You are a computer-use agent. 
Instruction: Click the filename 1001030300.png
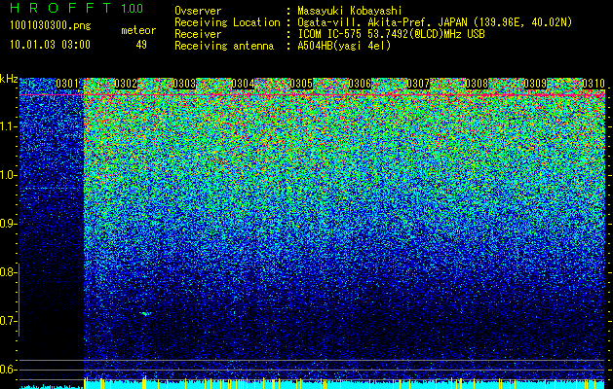pos(51,25)
